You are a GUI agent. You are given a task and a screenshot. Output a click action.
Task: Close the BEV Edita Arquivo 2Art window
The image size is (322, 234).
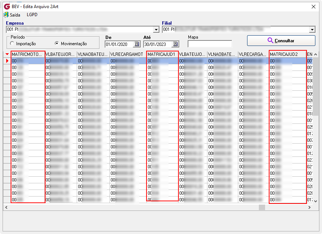pyautogui.click(x=314, y=7)
